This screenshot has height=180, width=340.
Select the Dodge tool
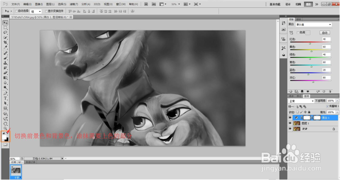coord(5,88)
